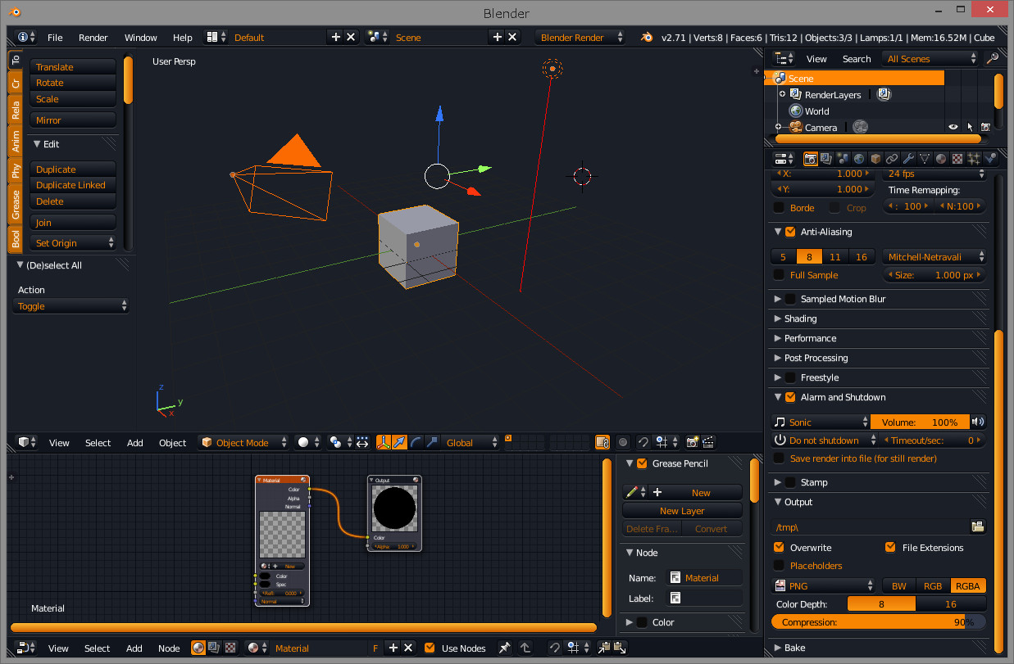Open the Object menu in 3D view header
This screenshot has width=1014, height=664.
point(172,443)
